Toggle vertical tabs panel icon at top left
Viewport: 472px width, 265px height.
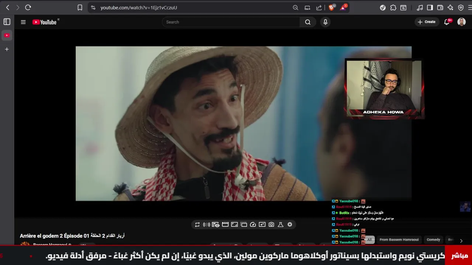(x=7, y=22)
